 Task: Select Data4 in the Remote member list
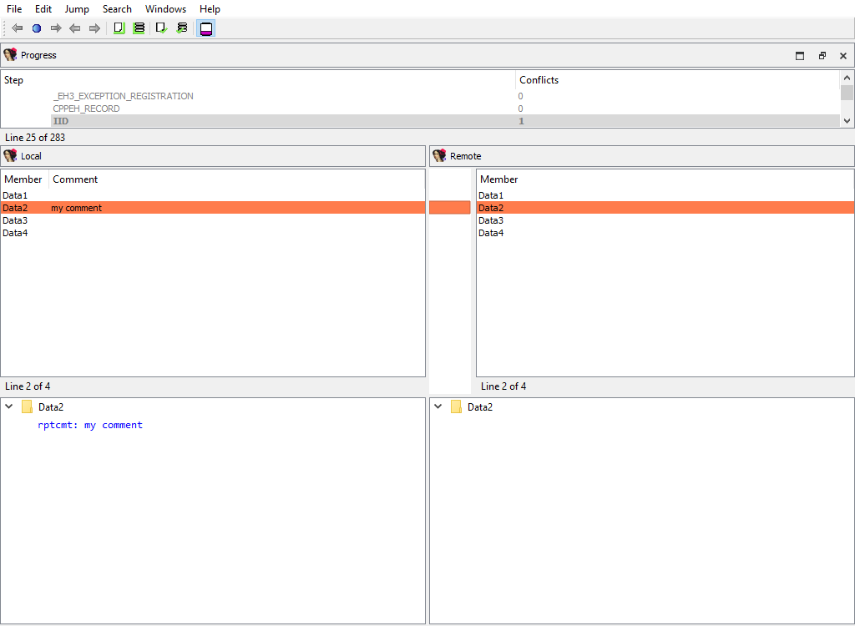coord(491,233)
